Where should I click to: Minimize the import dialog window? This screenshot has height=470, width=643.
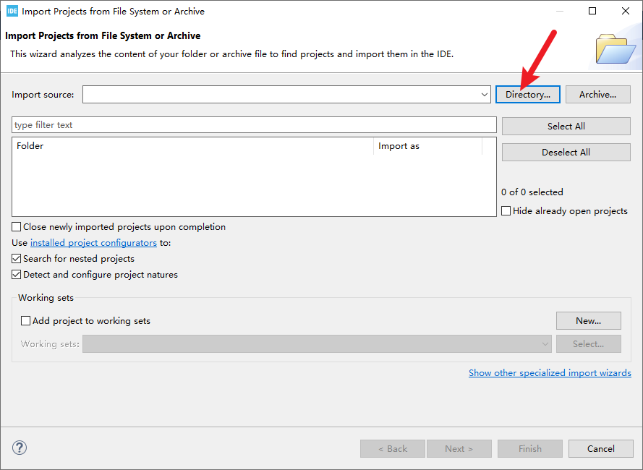click(559, 11)
